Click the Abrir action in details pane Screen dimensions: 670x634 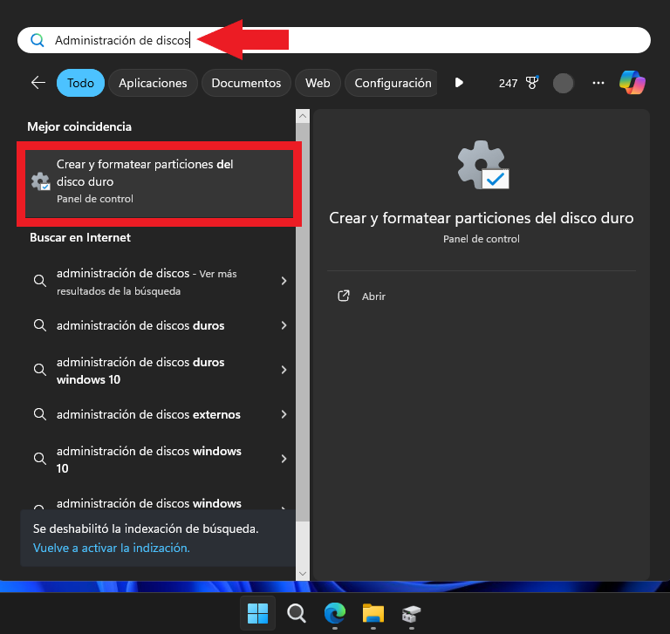(373, 296)
